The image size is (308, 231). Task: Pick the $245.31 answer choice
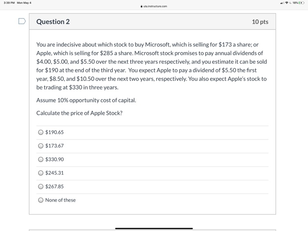pos(40,173)
